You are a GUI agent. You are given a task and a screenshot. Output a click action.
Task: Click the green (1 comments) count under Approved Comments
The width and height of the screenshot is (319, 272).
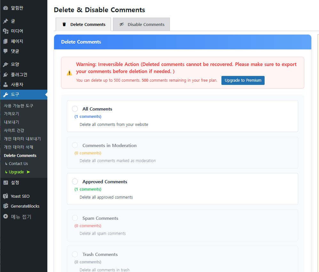(88, 189)
